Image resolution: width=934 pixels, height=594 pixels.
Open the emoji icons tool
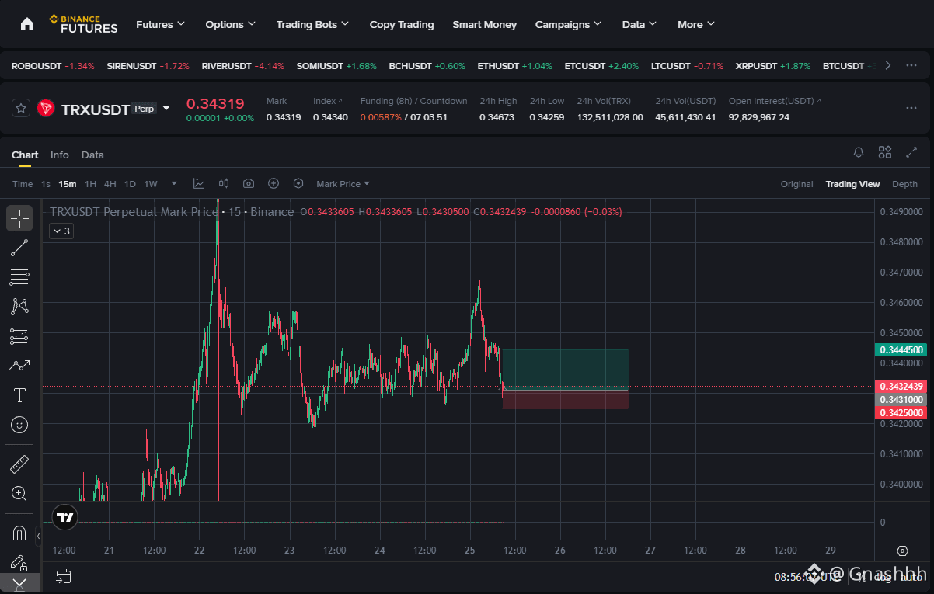19,425
